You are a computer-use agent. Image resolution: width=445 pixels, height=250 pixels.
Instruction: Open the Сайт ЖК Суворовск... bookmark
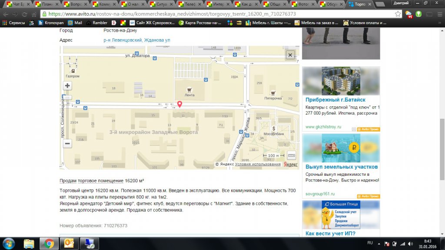(152, 23)
